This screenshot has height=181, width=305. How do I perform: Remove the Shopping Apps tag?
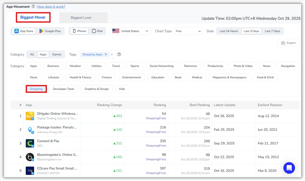(106, 54)
